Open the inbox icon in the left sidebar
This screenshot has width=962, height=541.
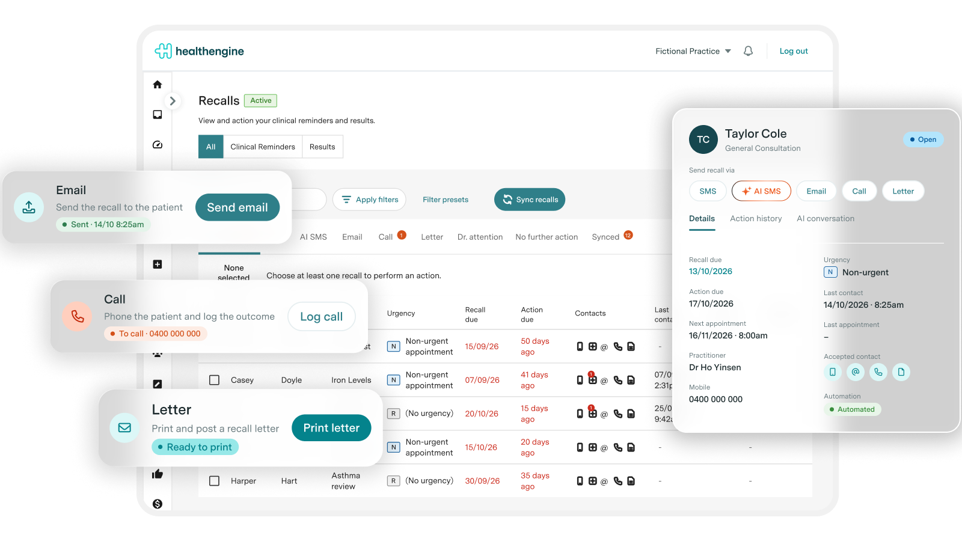(x=158, y=115)
